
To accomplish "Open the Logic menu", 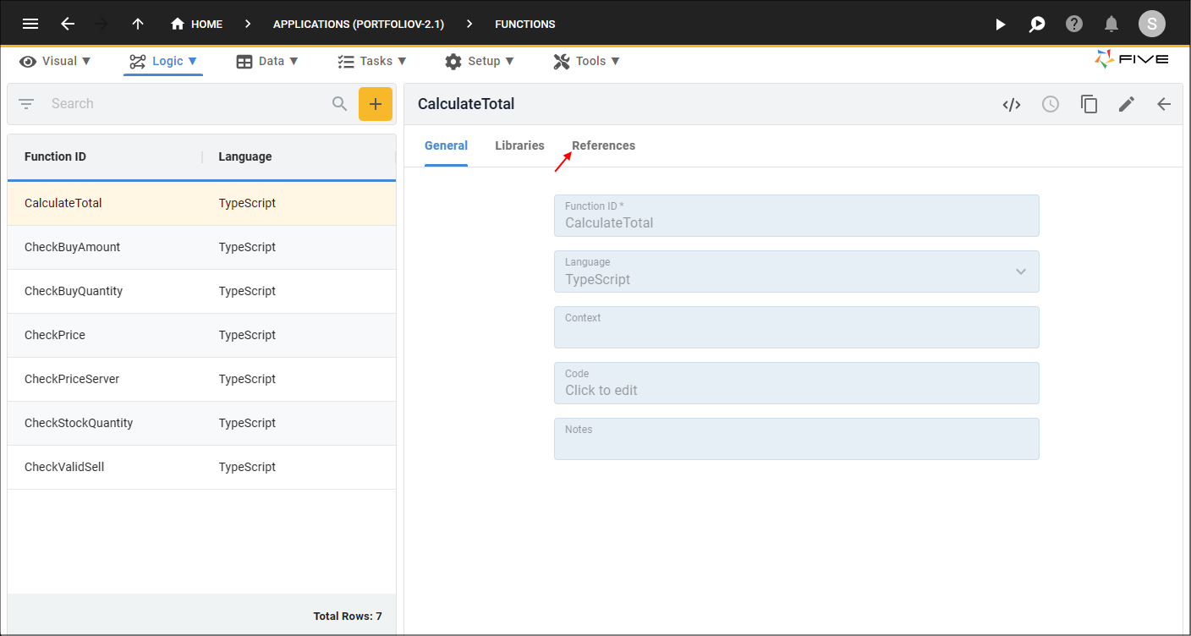I will pos(163,61).
